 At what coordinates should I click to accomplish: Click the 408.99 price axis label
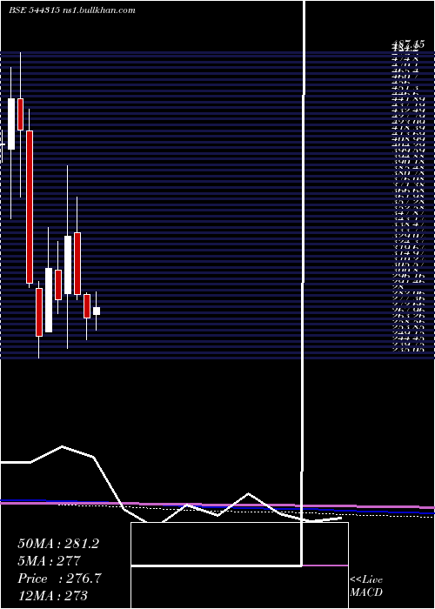[x=407, y=138]
